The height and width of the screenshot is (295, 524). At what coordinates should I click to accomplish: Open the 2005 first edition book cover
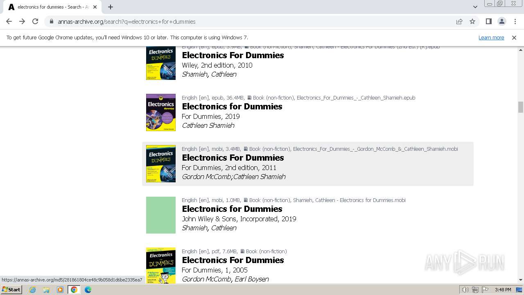(161, 265)
